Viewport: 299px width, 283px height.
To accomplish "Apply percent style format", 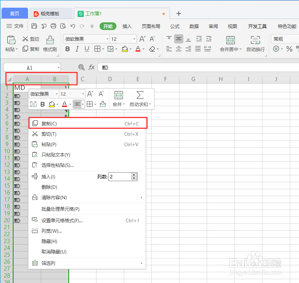I will click(x=289, y=49).
